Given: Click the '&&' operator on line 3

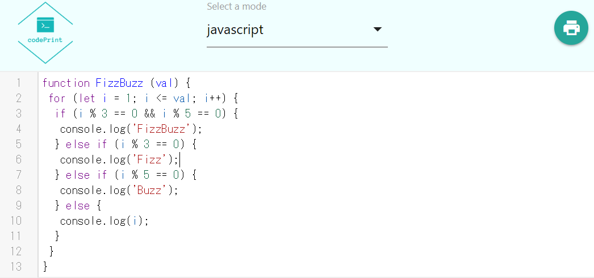Looking at the screenshot, I should [142, 113].
